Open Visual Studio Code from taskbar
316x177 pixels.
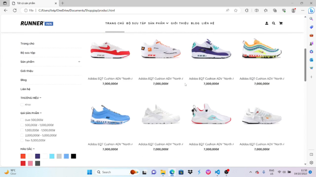pos(217,172)
